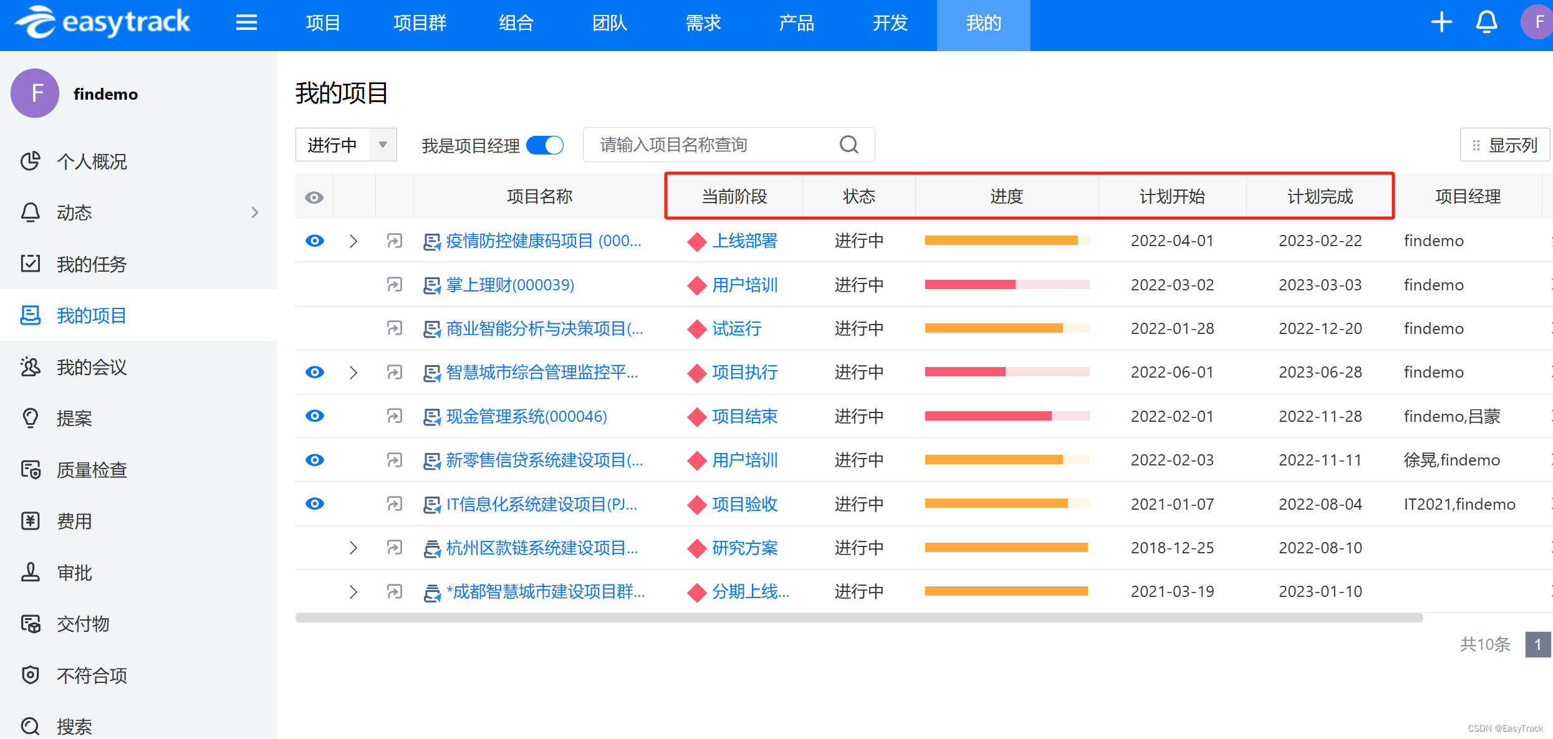Screen dimensions: 1553x739
Task: Click the search magnifier icon in query box
Action: 849,145
